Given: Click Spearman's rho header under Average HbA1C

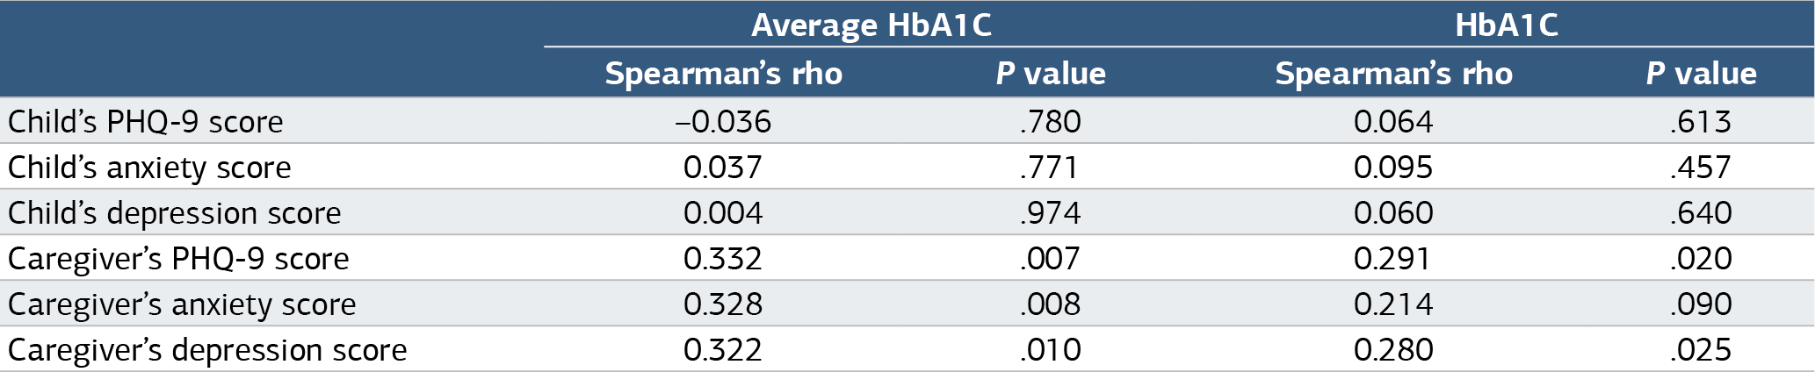Looking at the screenshot, I should click(723, 73).
